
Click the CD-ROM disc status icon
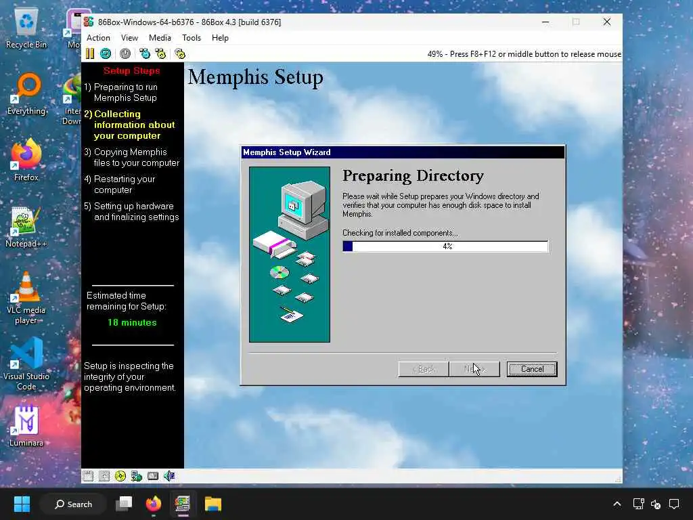[x=120, y=476]
